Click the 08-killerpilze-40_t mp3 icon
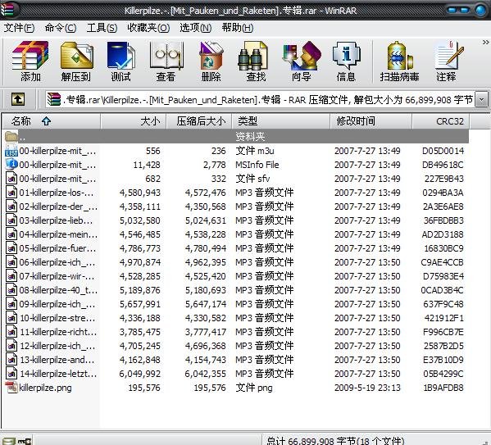This screenshot has width=491, height=445. [x=11, y=290]
